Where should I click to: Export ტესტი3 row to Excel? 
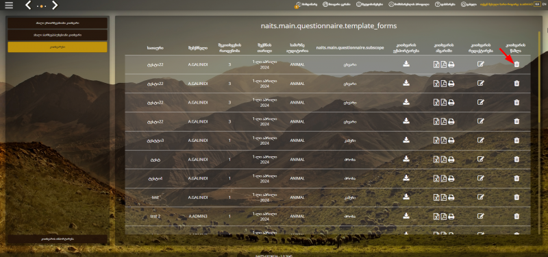[436, 140]
